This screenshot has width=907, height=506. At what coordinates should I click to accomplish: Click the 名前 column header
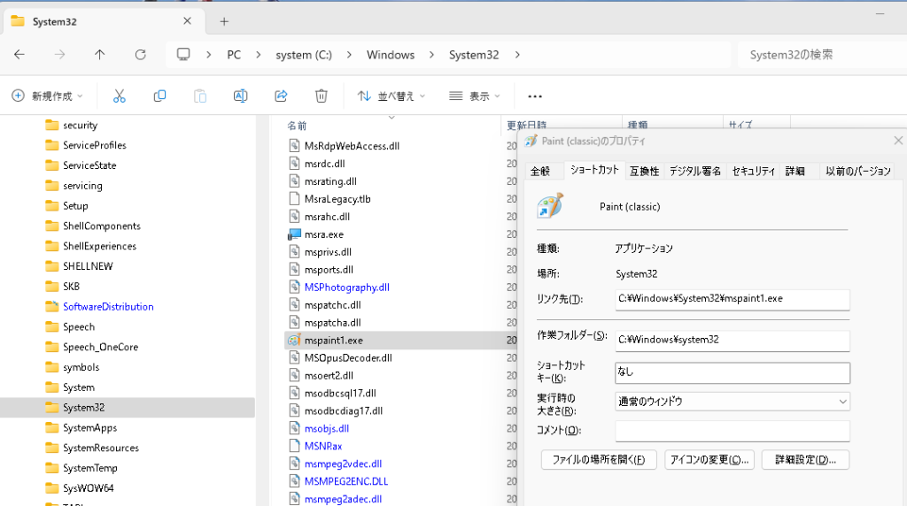click(298, 126)
